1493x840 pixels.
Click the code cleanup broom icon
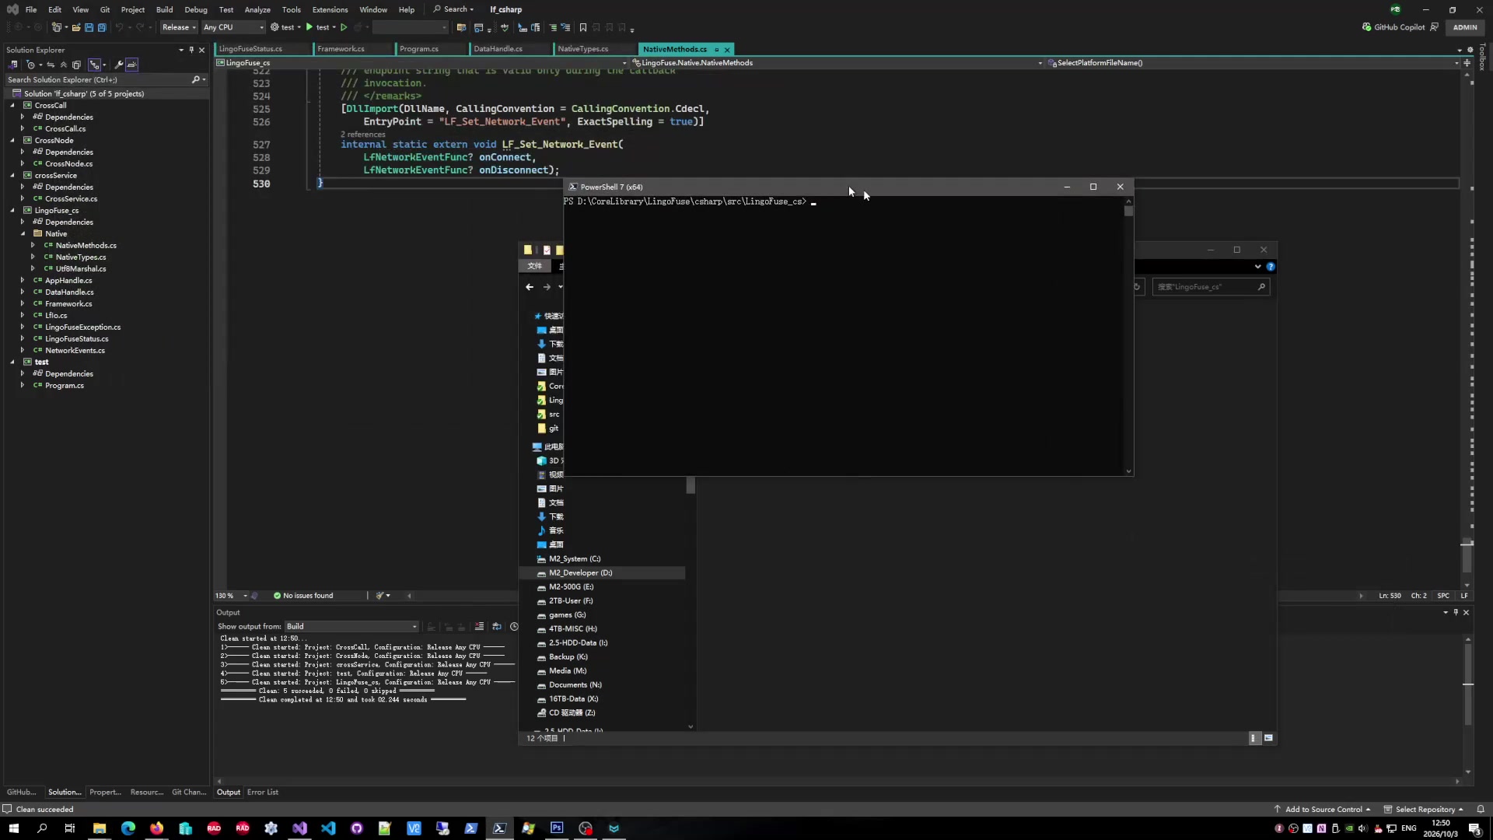pos(379,596)
